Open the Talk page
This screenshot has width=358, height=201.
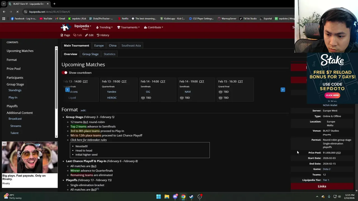(x=77, y=35)
